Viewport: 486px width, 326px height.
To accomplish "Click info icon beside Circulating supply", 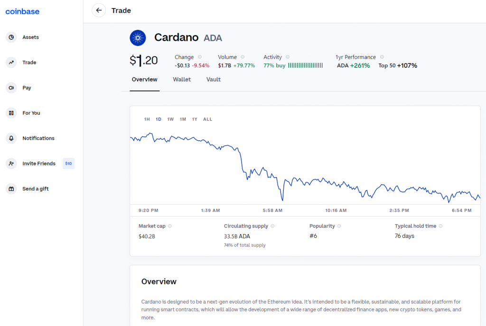I will (x=272, y=226).
